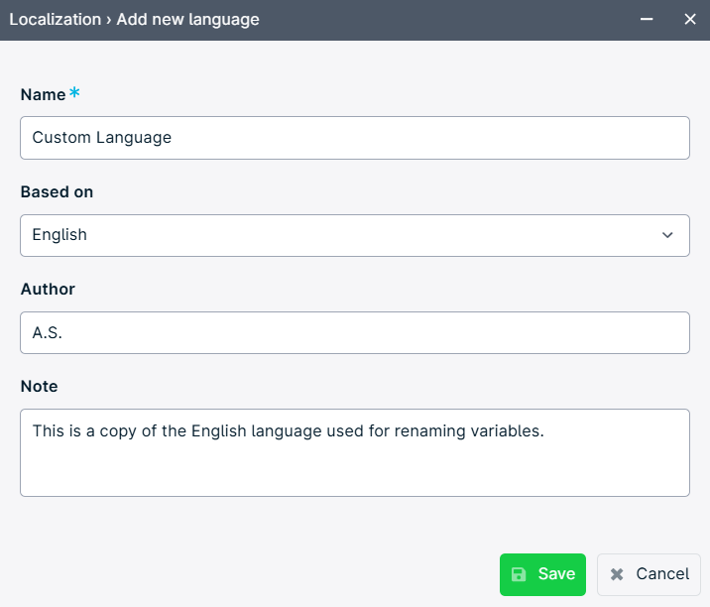Screen dimensions: 710x607
Task: Minimize the Add new language dialog
Action: coord(647,19)
